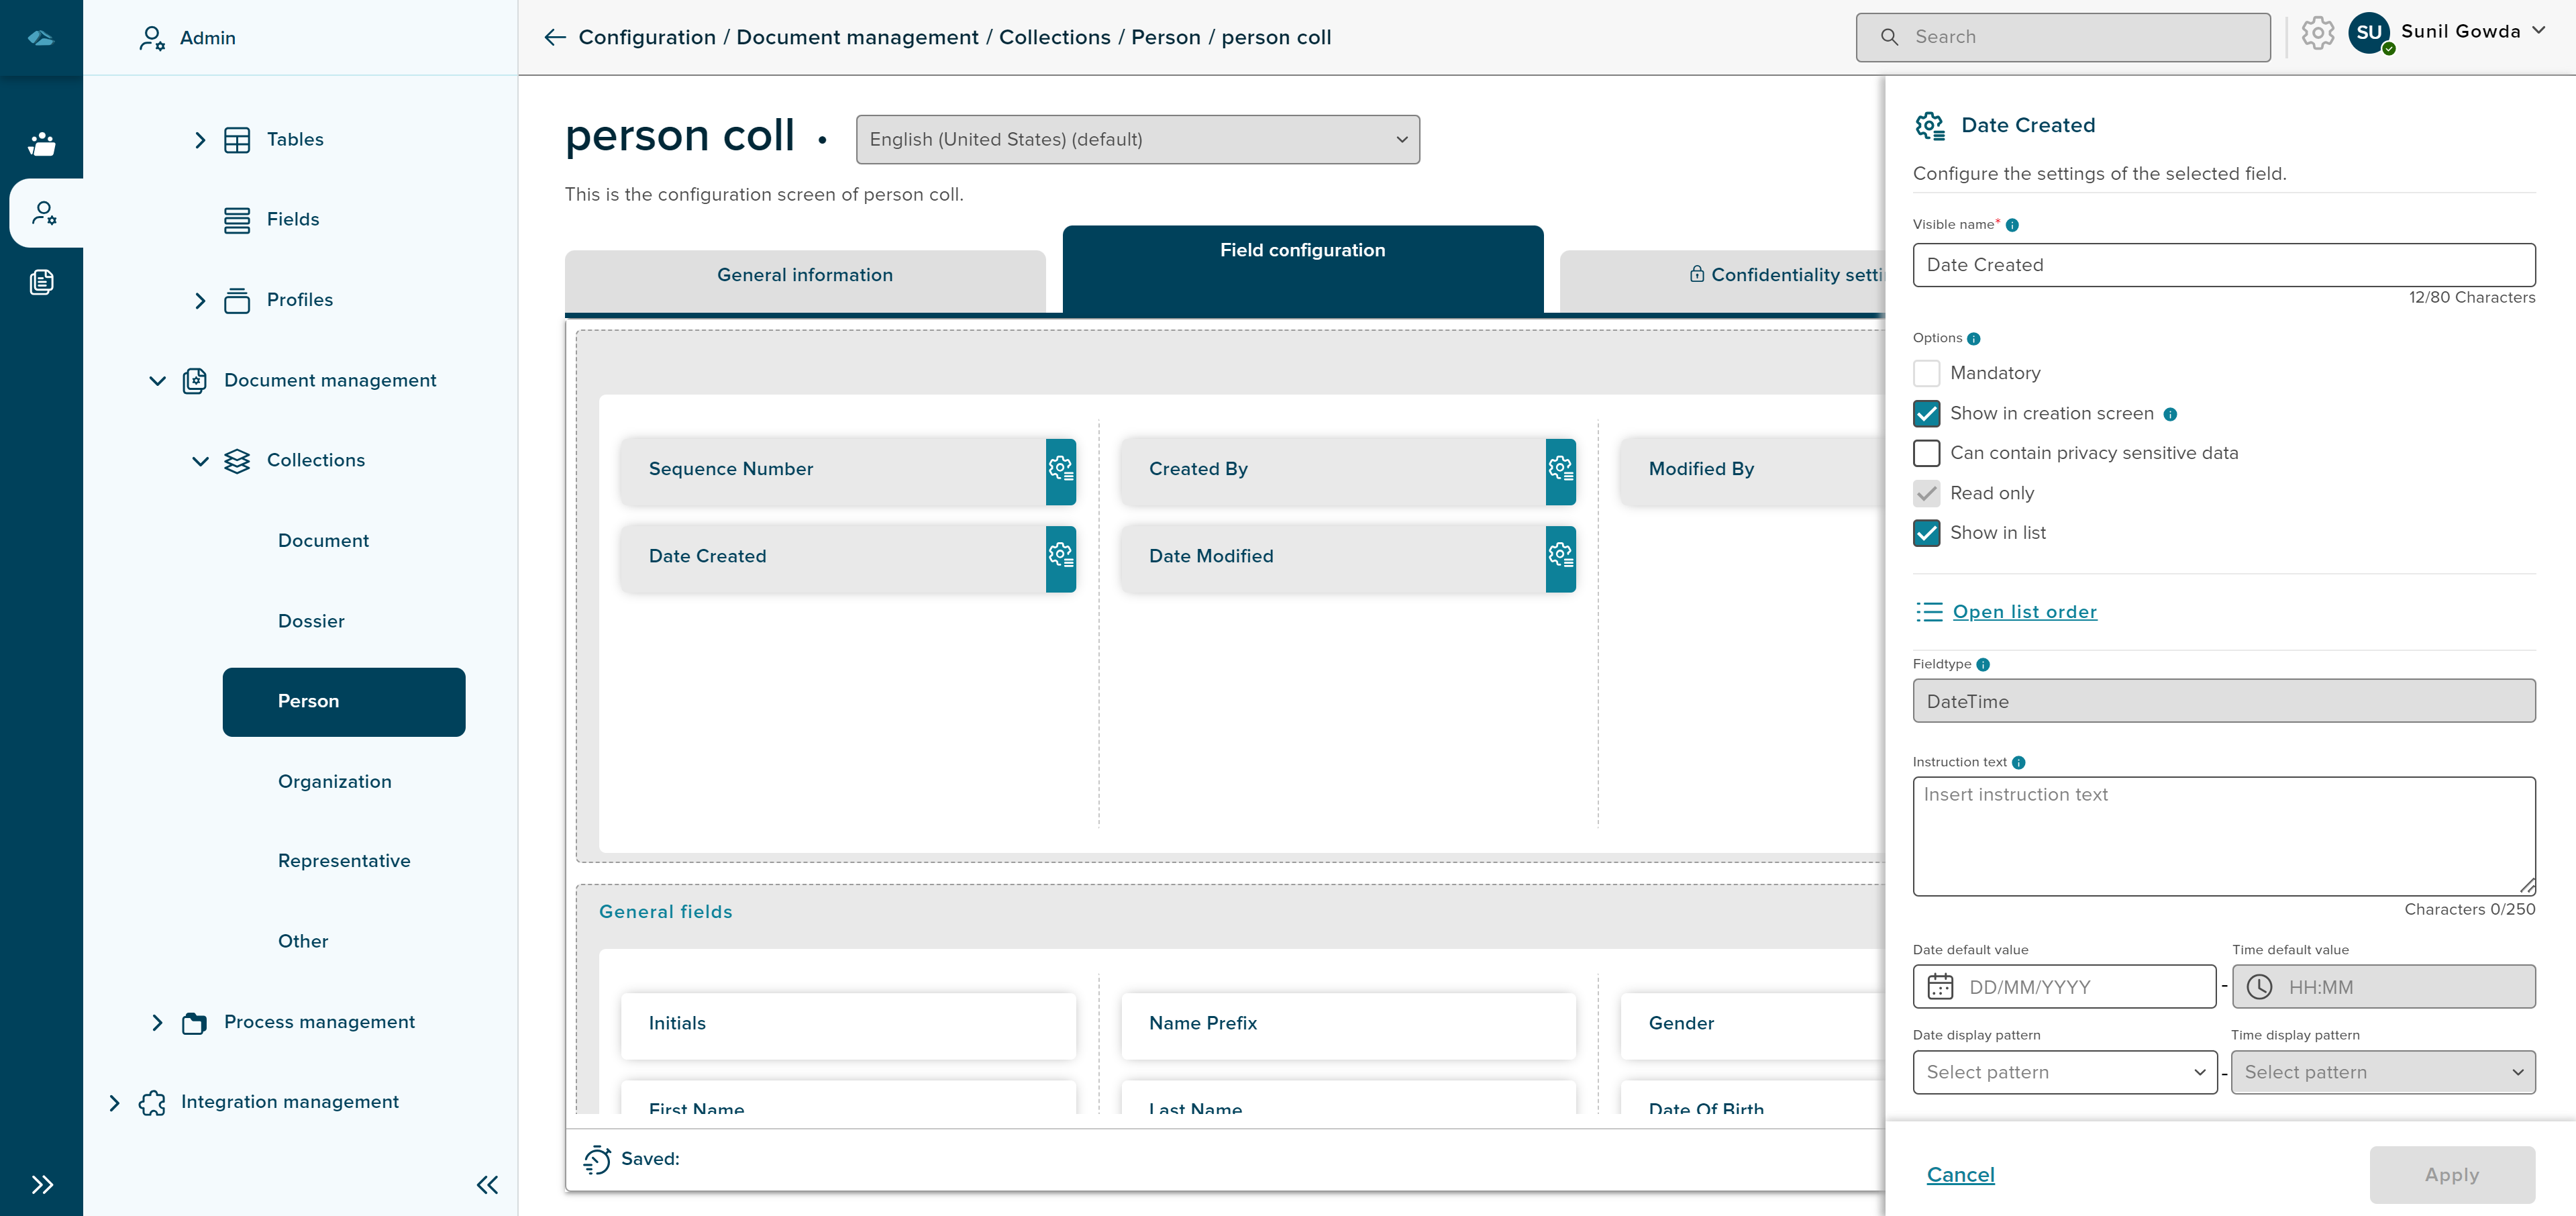Click the back arrow in breadcrumb
2576x1216 pixels.
[x=554, y=38]
